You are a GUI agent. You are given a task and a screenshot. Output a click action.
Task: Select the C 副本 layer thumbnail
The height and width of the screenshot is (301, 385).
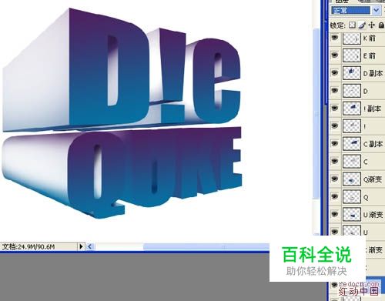pyautogui.click(x=352, y=144)
